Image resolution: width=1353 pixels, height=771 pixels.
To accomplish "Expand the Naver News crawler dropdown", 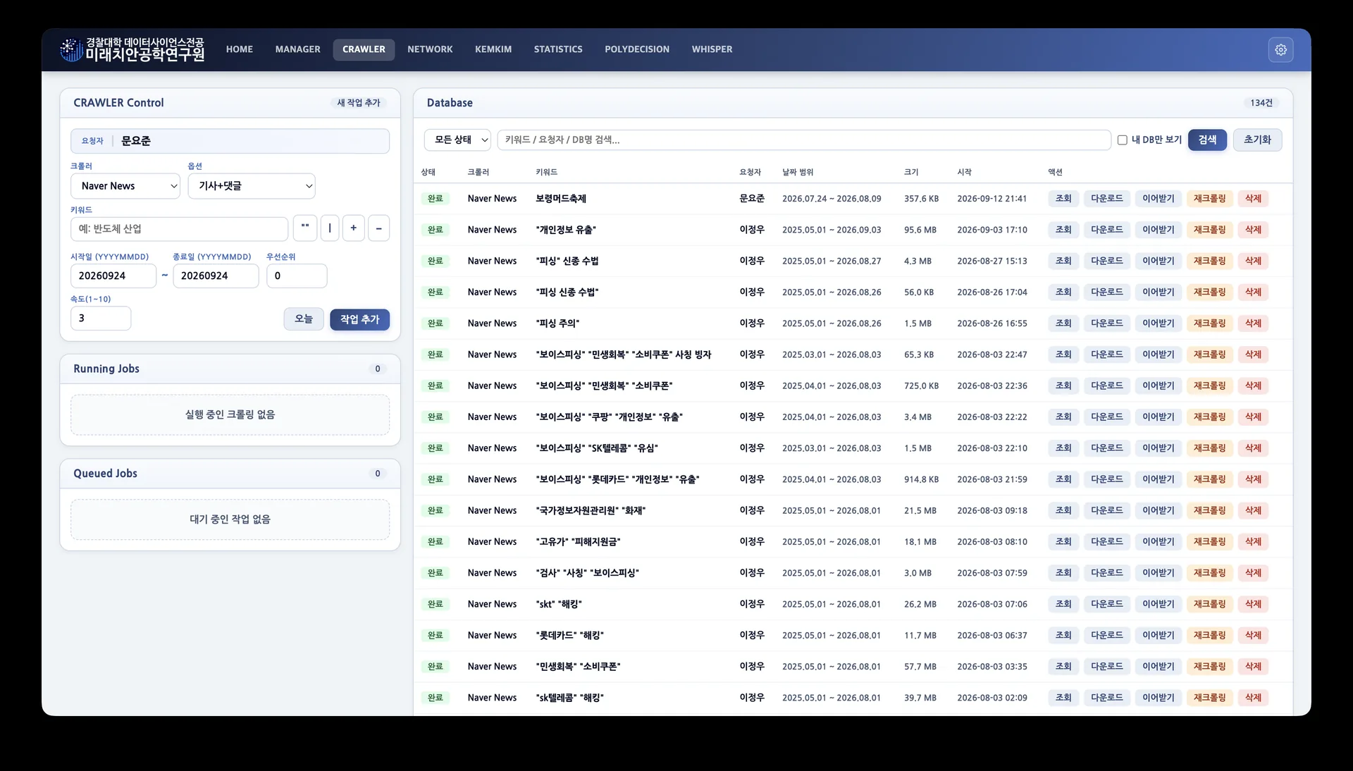I will [125, 186].
